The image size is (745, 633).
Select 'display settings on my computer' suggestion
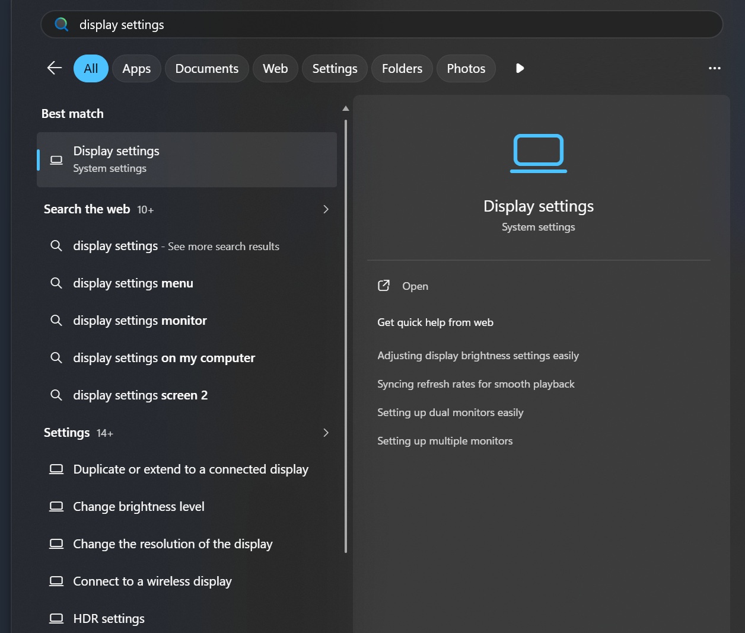[x=187, y=358]
